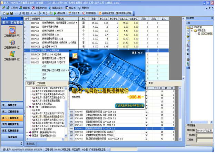Click the save floppy disk icon

[12, 13]
